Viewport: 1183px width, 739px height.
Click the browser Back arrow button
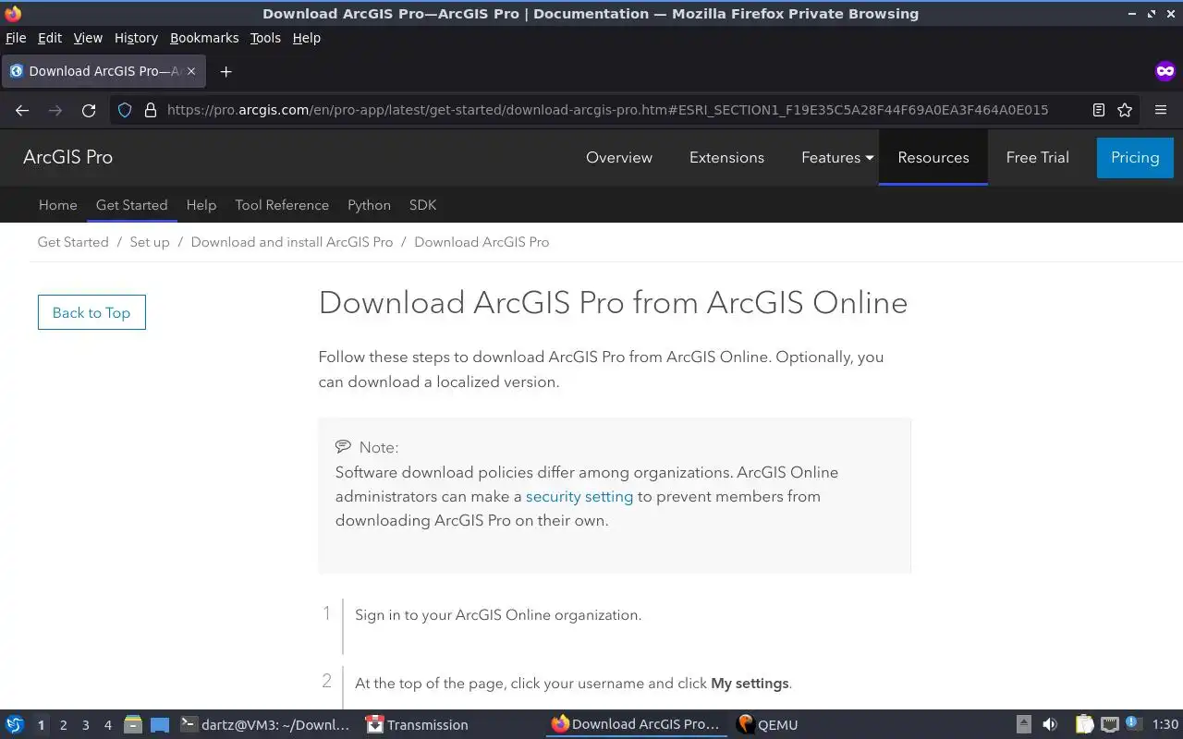click(22, 110)
